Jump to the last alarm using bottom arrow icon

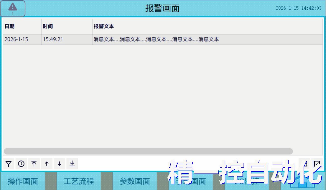pos(72,164)
